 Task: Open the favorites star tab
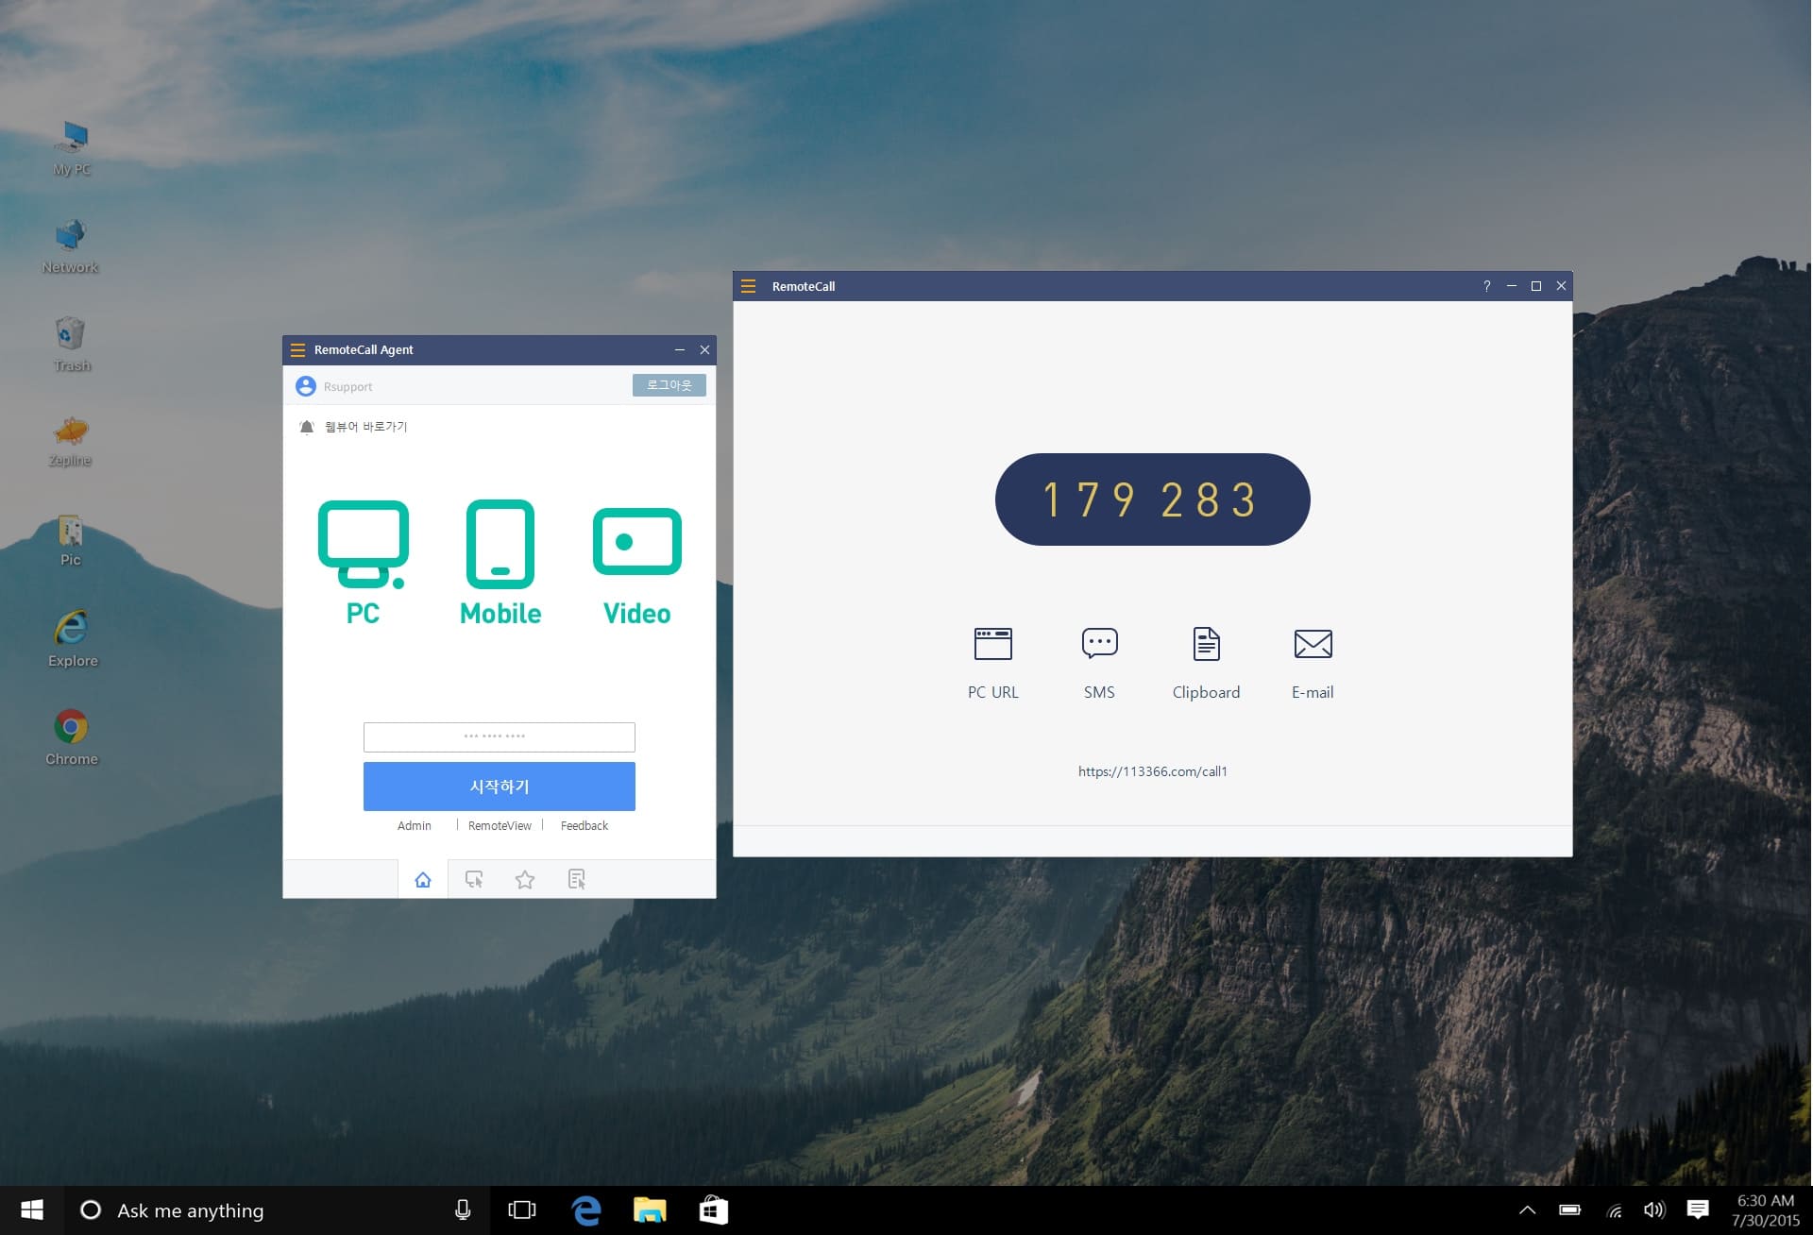coord(525,880)
